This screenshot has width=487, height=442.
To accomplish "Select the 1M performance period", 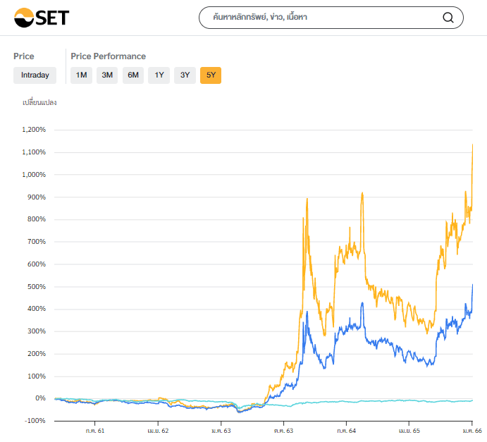I will pyautogui.click(x=82, y=75).
